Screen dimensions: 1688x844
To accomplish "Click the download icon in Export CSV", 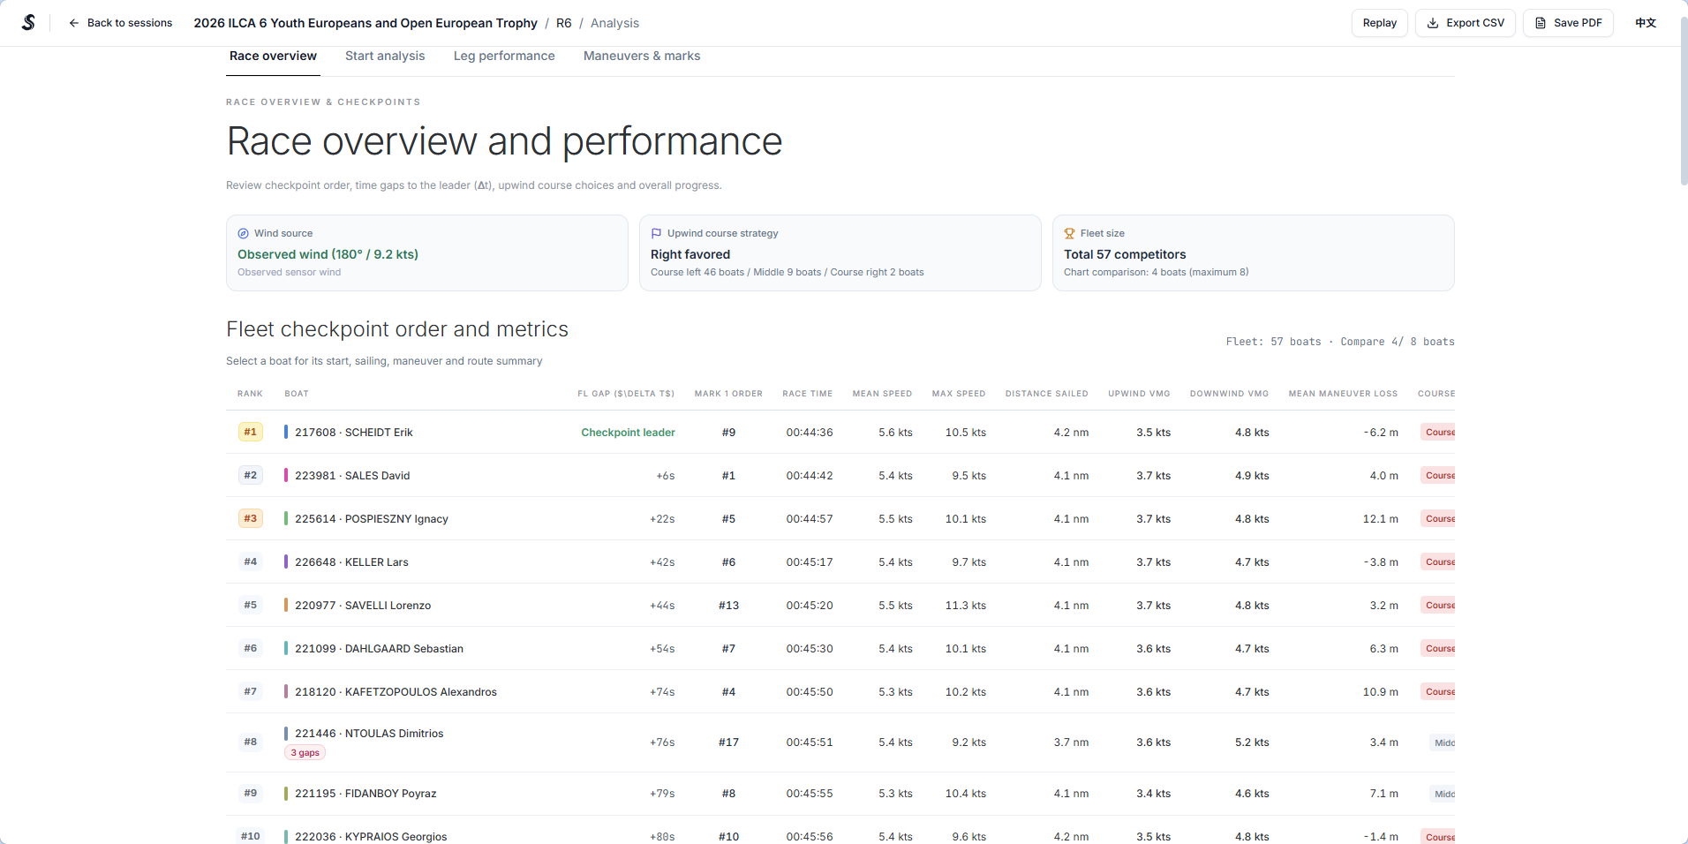I will (x=1433, y=23).
